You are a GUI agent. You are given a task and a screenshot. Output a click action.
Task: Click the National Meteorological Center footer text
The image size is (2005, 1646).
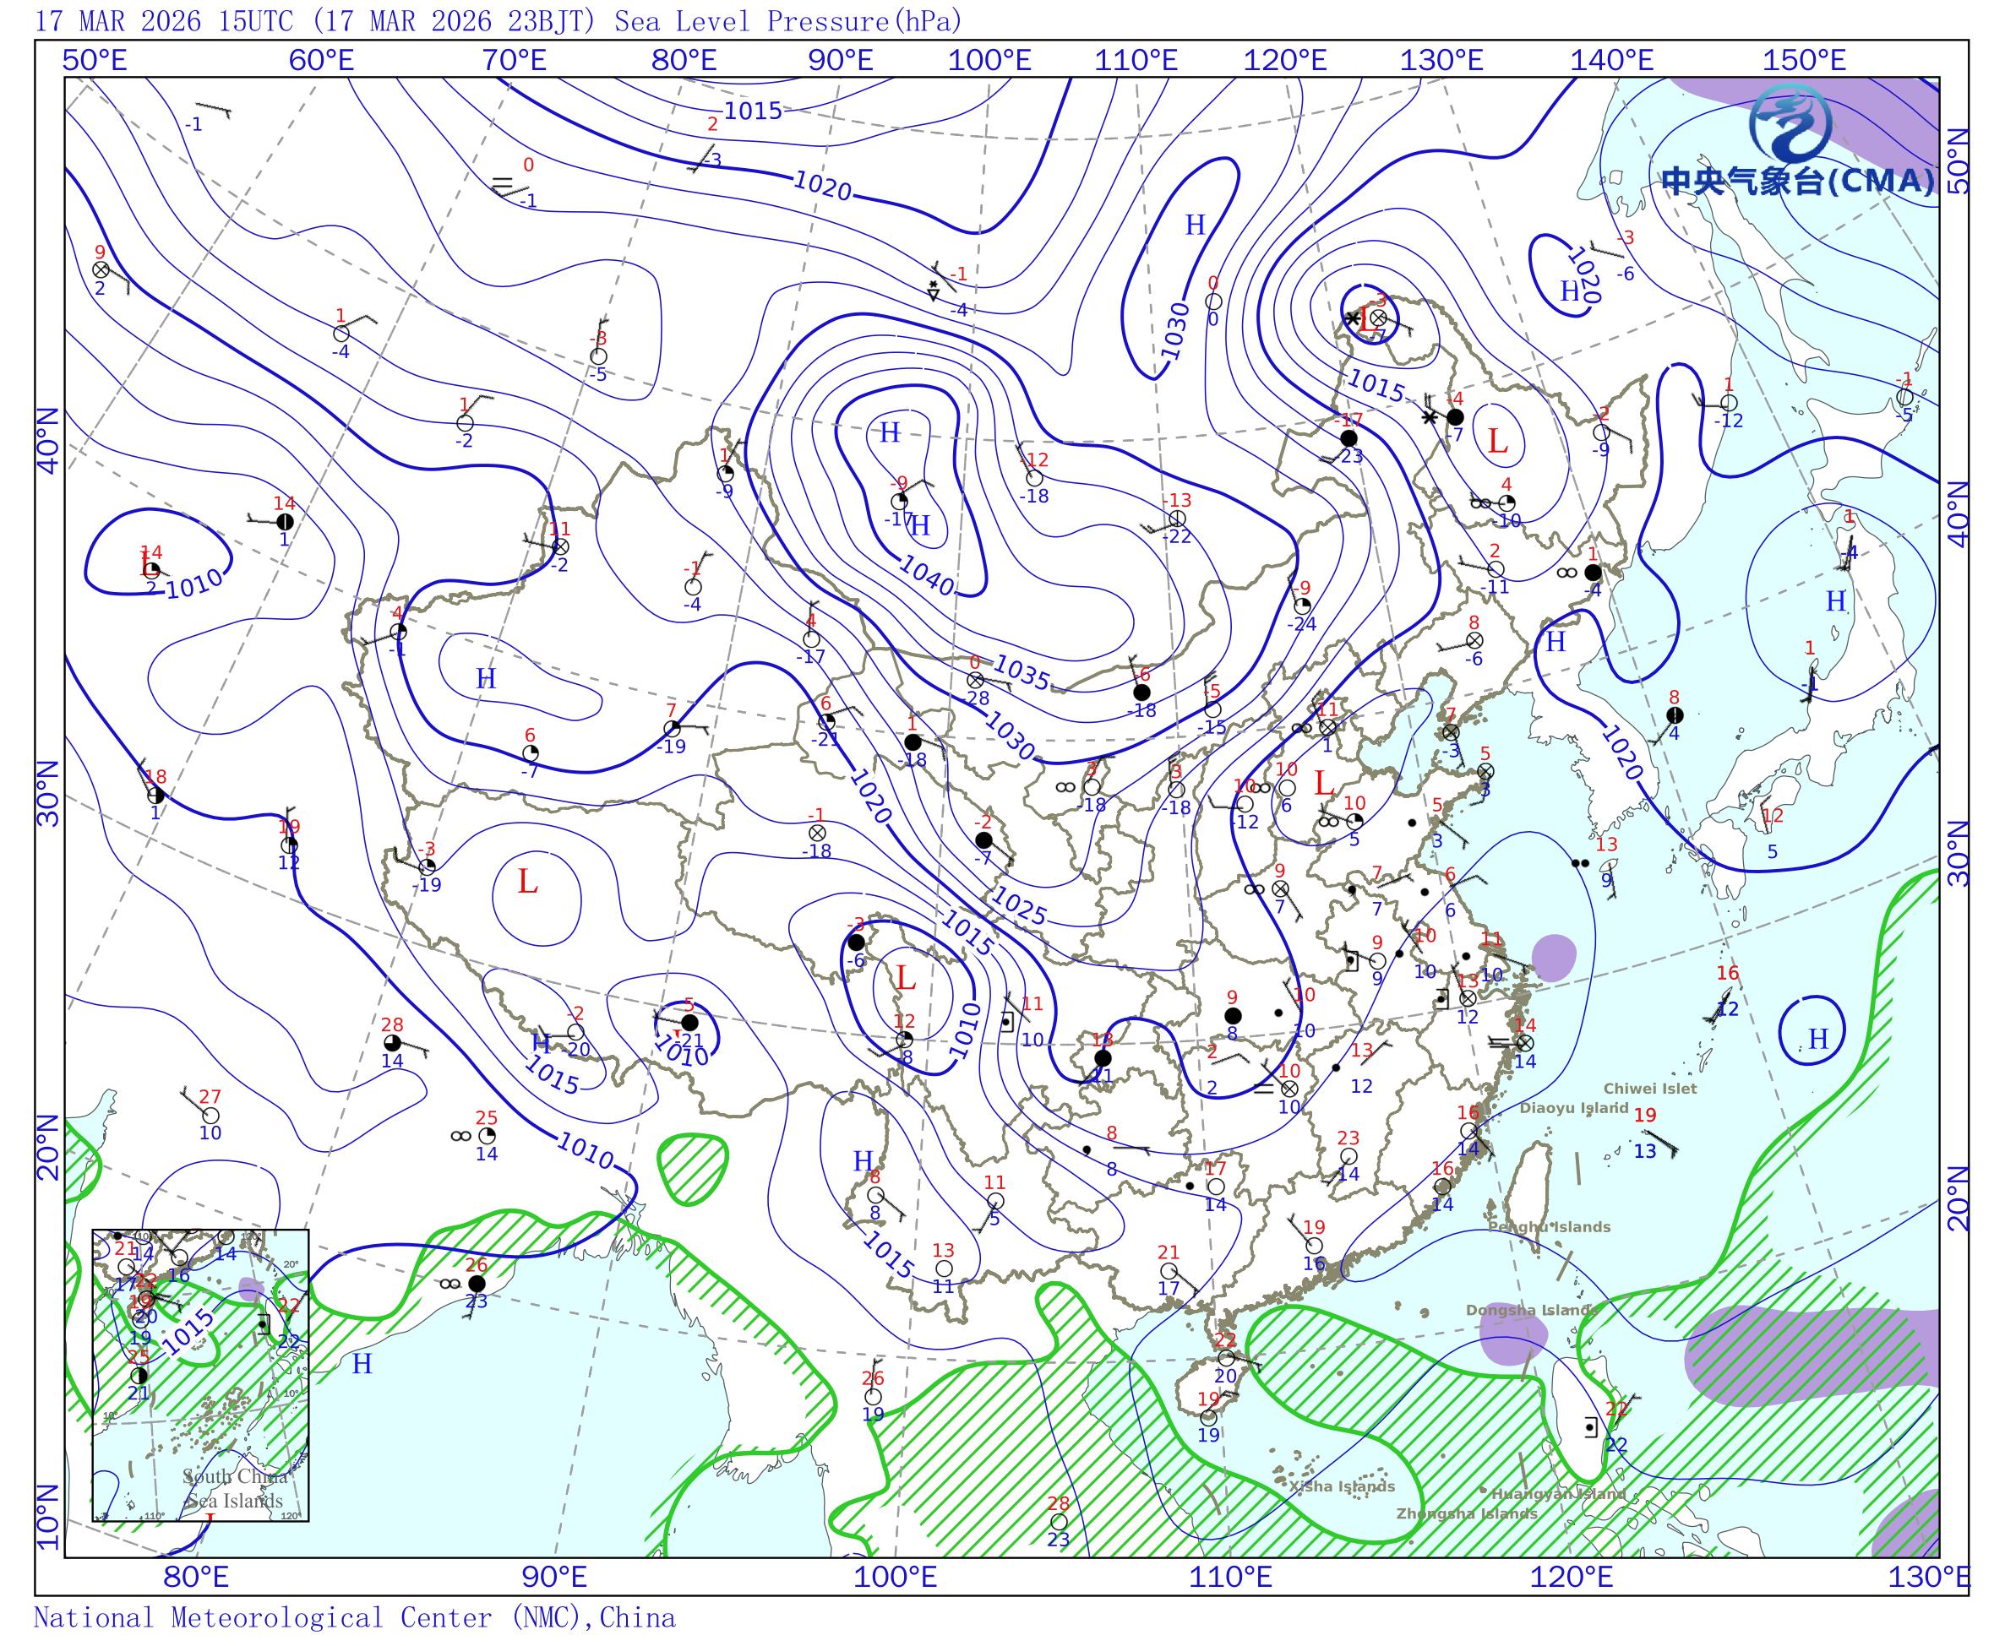[354, 1617]
